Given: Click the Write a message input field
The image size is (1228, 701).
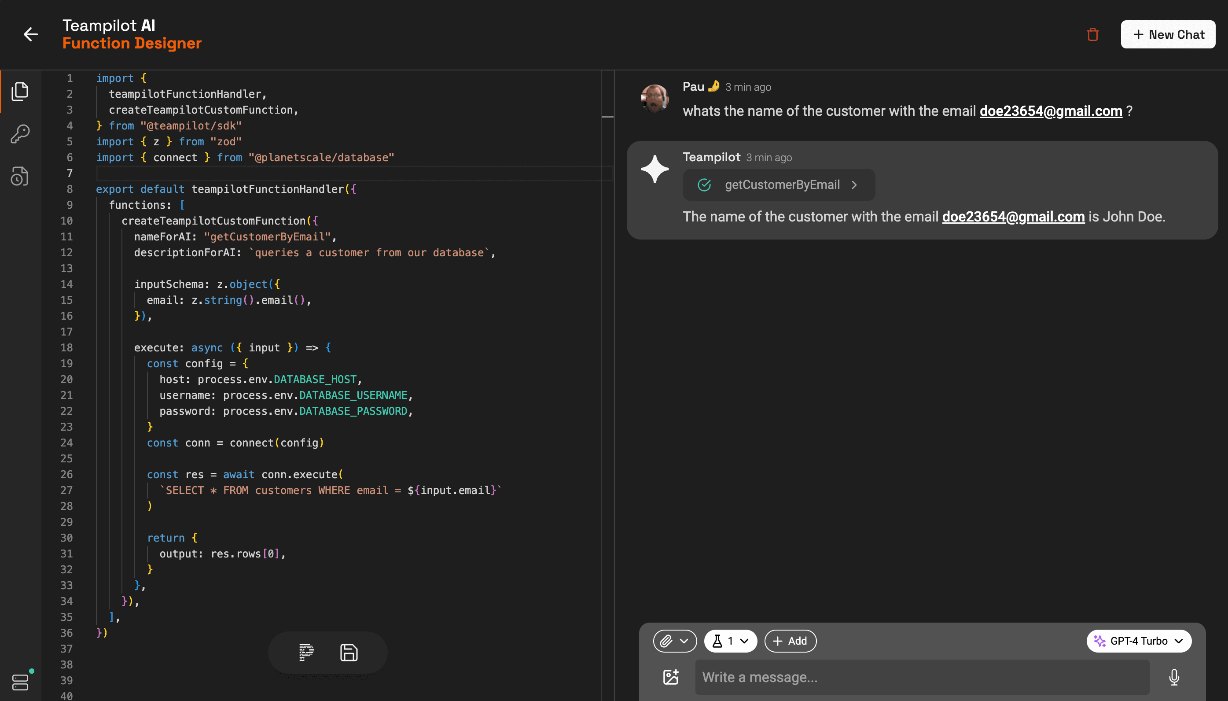Looking at the screenshot, I should point(914,676).
